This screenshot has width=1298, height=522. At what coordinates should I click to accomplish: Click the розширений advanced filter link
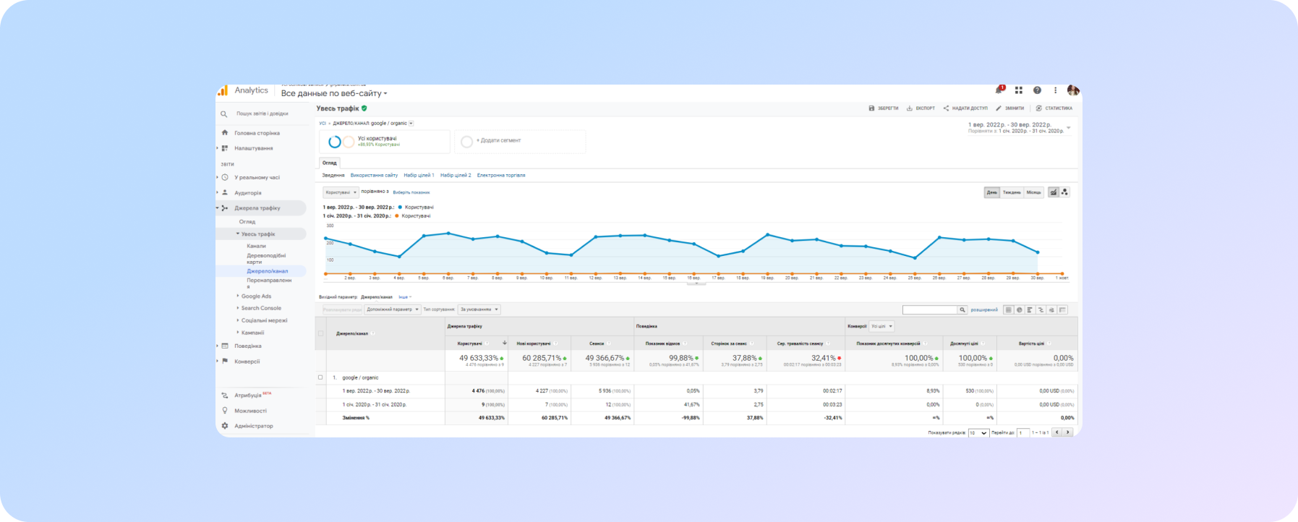click(984, 310)
